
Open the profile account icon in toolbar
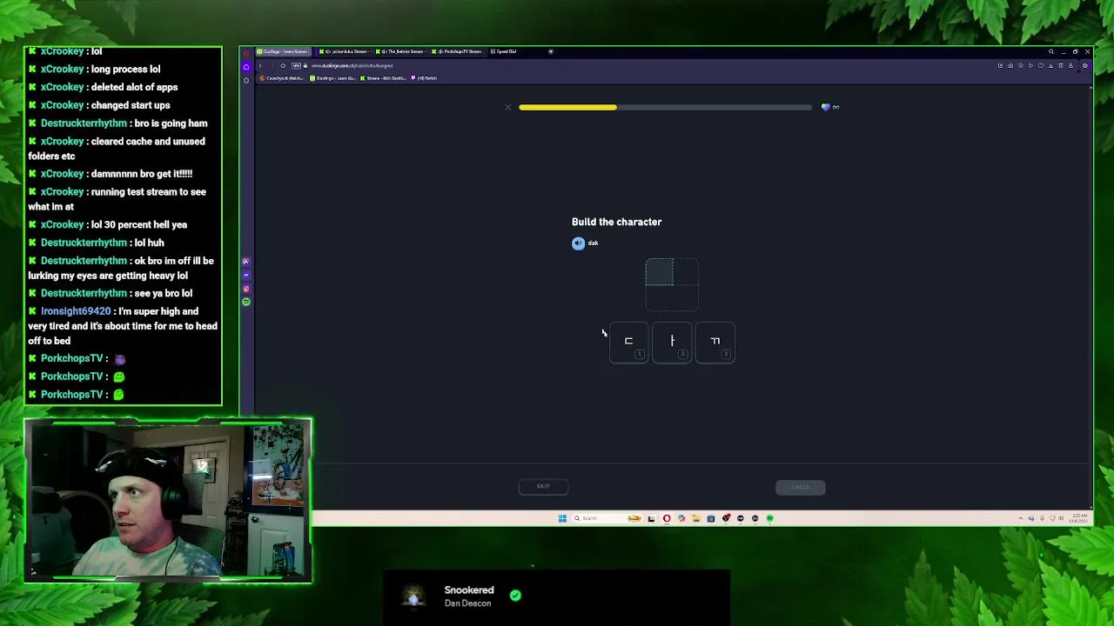pyautogui.click(x=1070, y=66)
